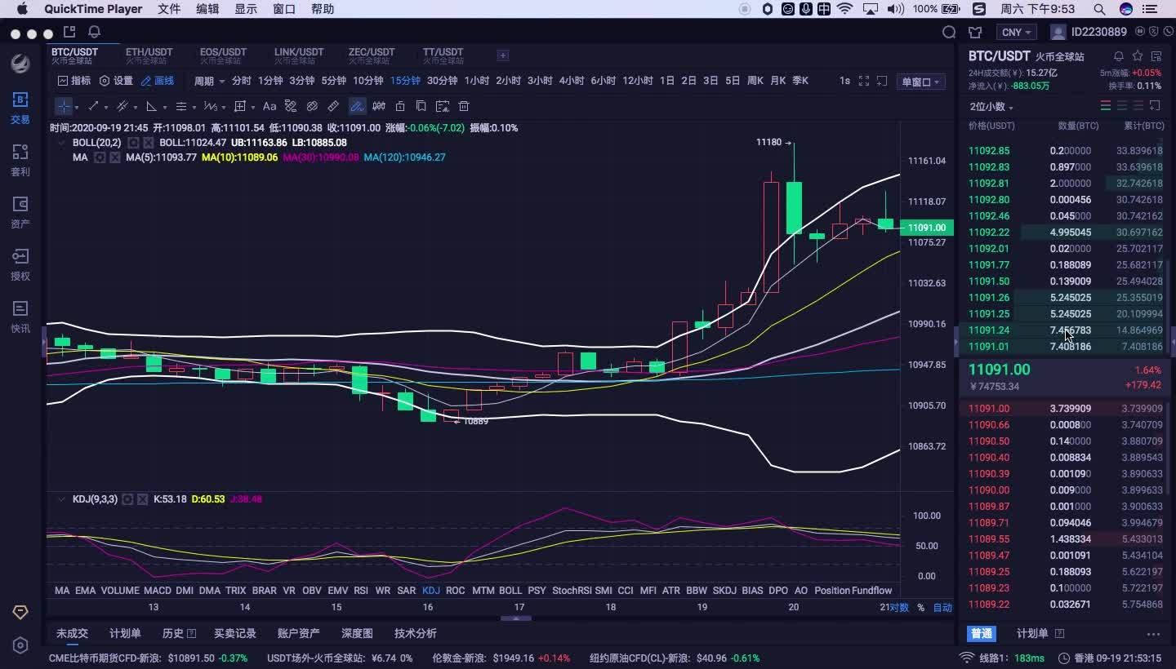This screenshot has width=1176, height=669.
Task: Select the 1日 timeframe
Action: coord(667,81)
